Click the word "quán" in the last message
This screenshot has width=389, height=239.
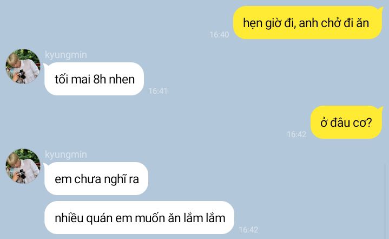click(99, 218)
